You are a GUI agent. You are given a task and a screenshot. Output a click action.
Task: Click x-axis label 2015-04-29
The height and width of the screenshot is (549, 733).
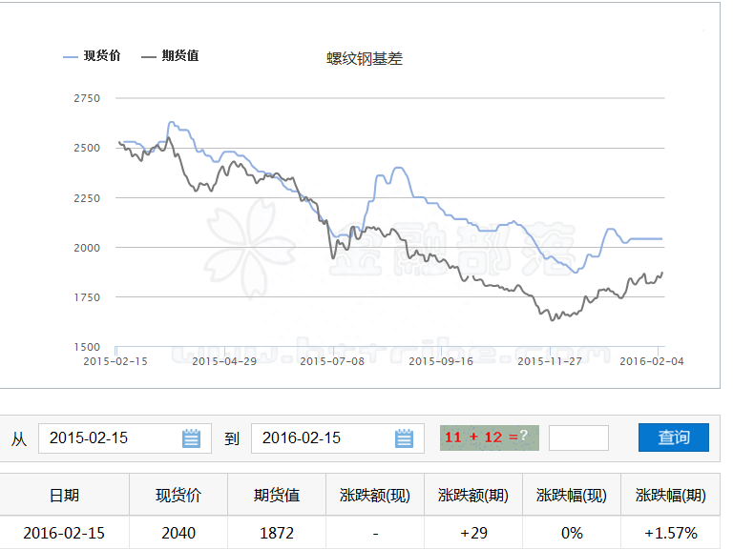point(224,361)
